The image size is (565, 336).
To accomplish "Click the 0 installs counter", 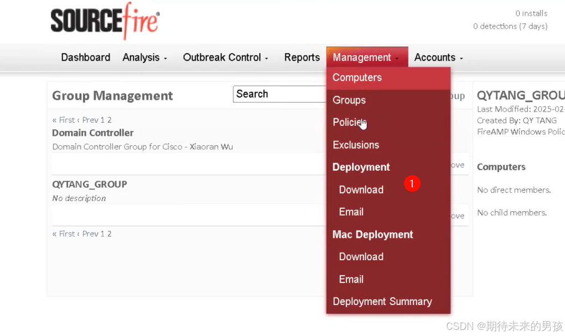I will tap(531, 13).
